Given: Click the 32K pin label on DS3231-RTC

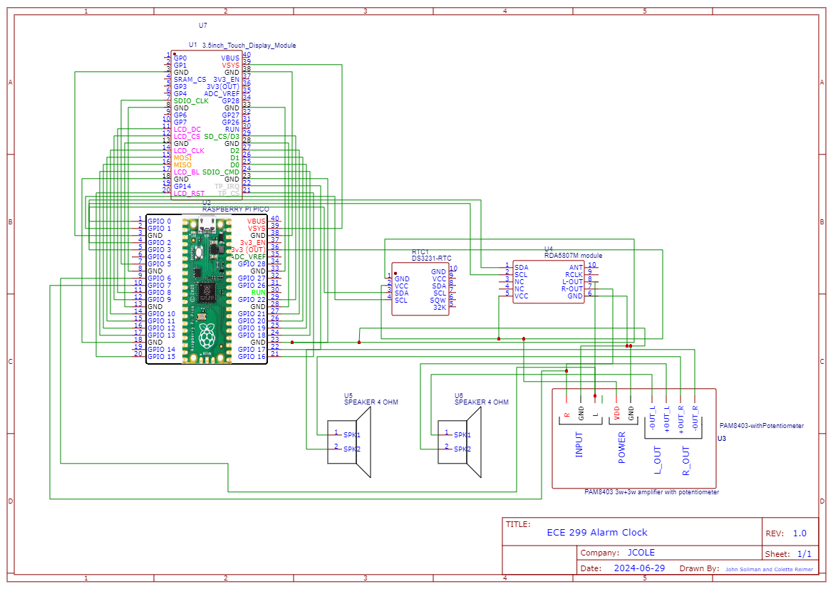Looking at the screenshot, I should (440, 307).
